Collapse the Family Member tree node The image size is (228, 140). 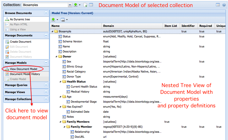pyautogui.click(x=64, y=127)
